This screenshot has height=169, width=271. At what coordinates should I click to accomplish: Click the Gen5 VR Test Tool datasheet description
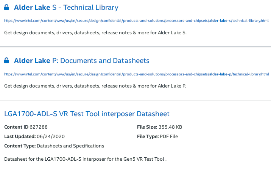(85, 159)
